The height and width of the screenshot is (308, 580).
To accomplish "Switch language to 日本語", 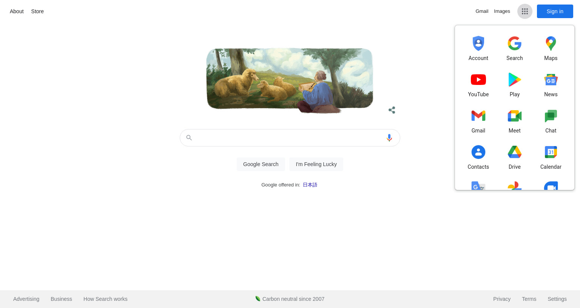I will click(x=310, y=185).
